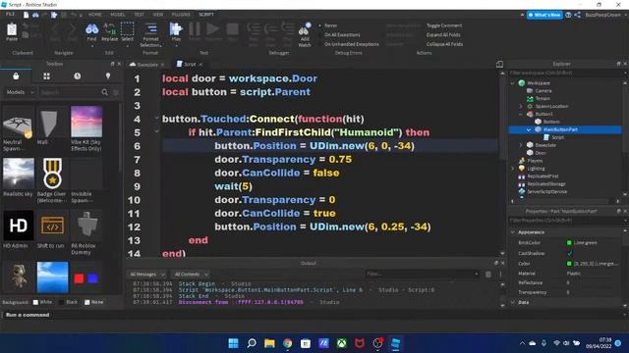Collapse the Workspace tree node
Image resolution: width=629 pixels, height=353 pixels.
tap(513, 83)
